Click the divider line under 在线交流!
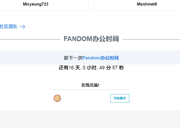 pyautogui.click(x=91, y=90)
